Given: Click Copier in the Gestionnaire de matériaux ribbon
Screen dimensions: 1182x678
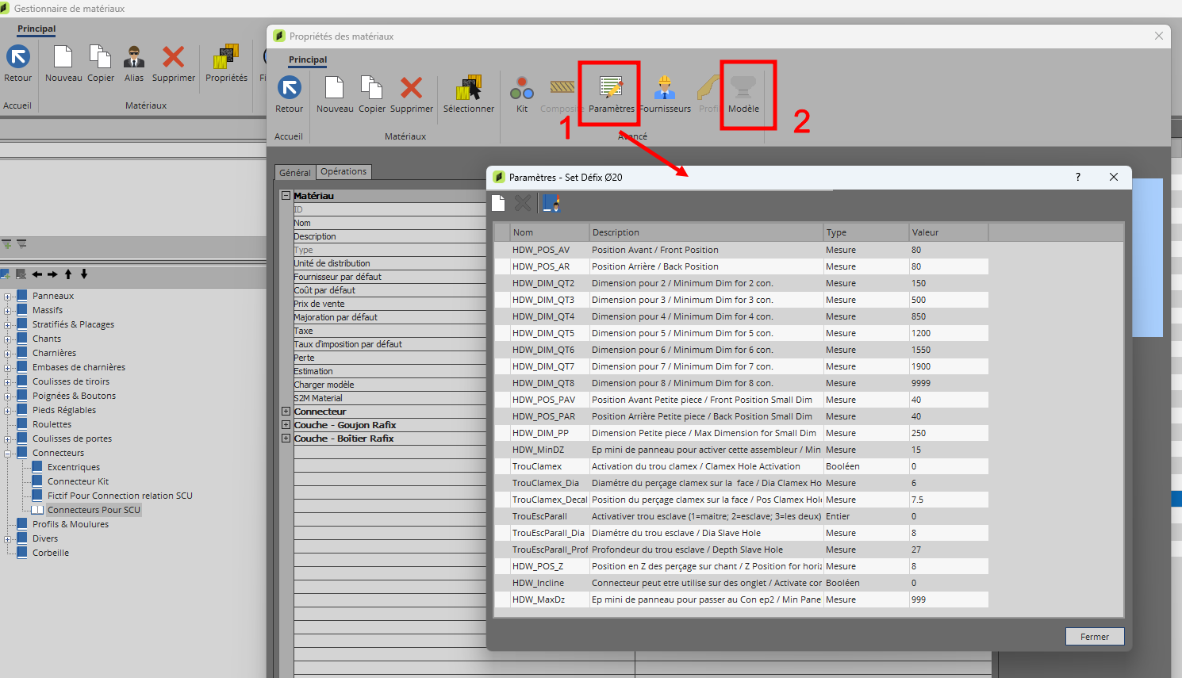Looking at the screenshot, I should tap(101, 64).
